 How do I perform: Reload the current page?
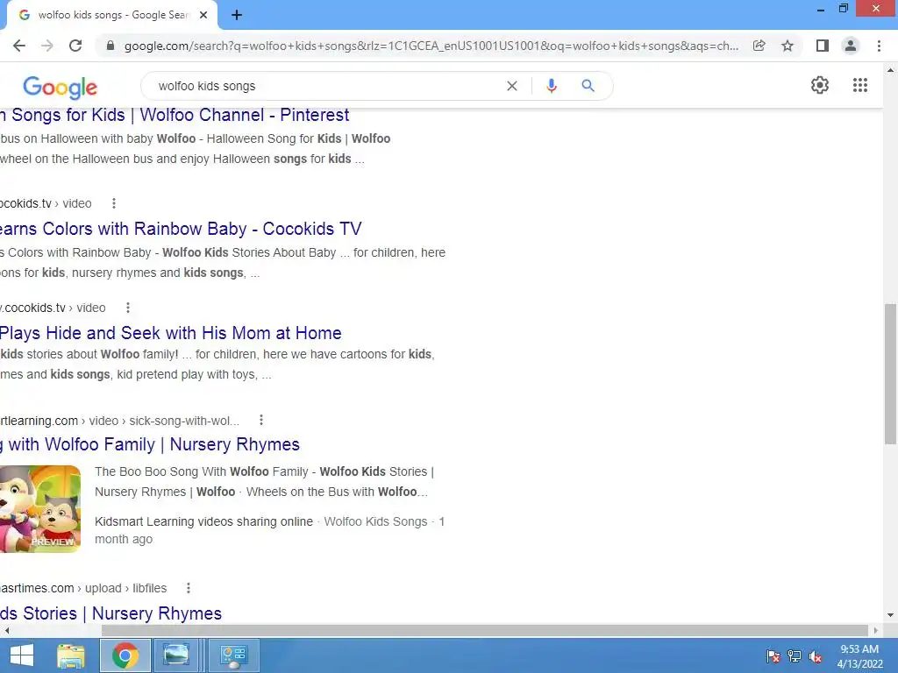pyautogui.click(x=75, y=46)
